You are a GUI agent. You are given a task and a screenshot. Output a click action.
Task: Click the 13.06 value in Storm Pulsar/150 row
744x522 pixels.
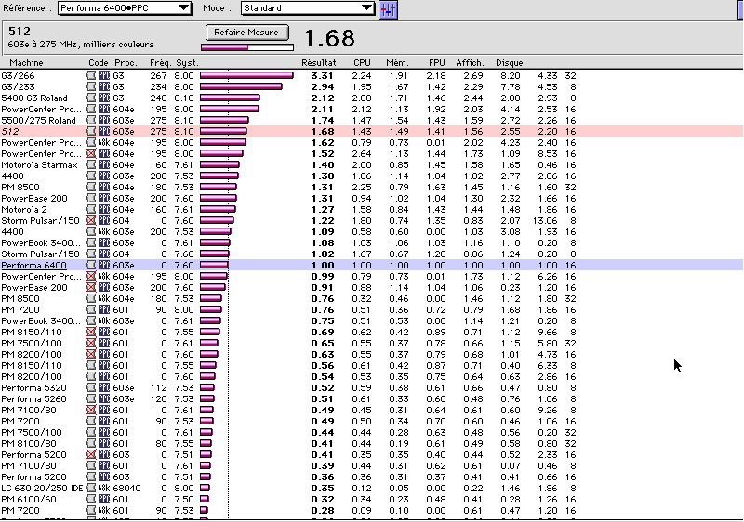click(545, 220)
